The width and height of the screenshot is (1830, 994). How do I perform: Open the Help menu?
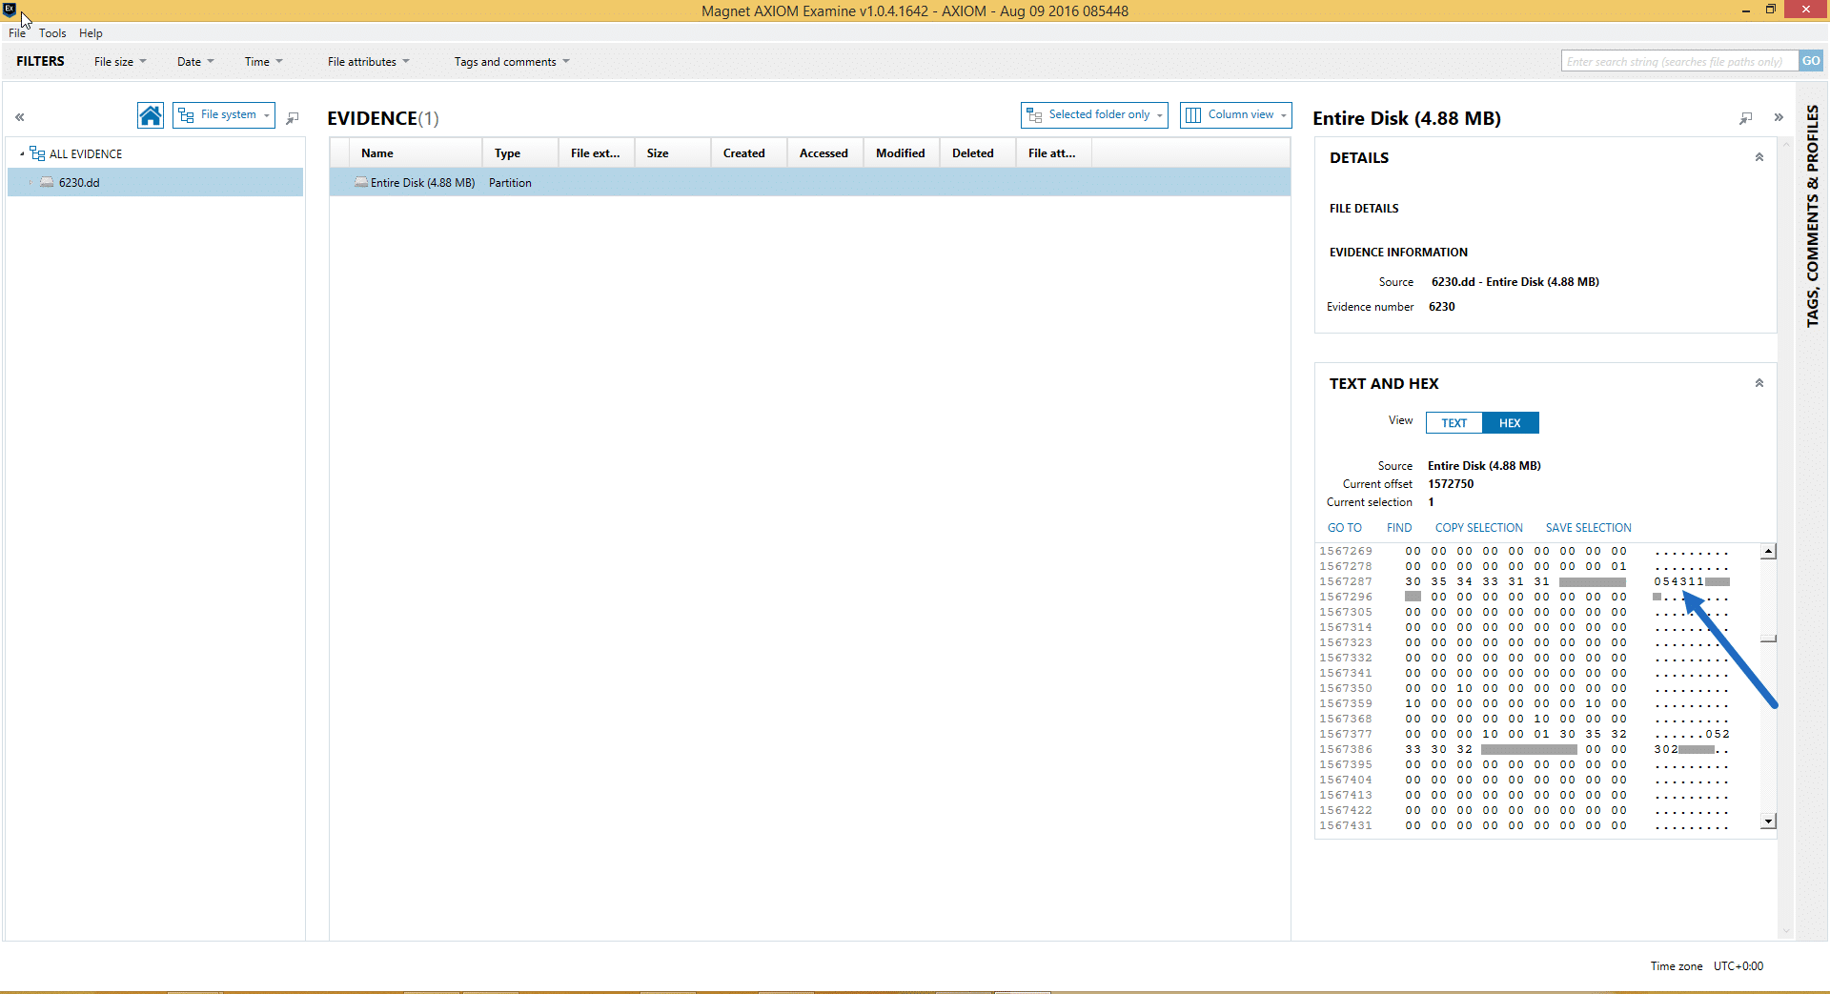click(91, 33)
